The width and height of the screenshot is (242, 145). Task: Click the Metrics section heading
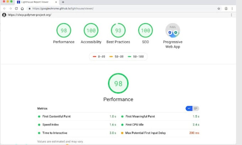click(42, 108)
